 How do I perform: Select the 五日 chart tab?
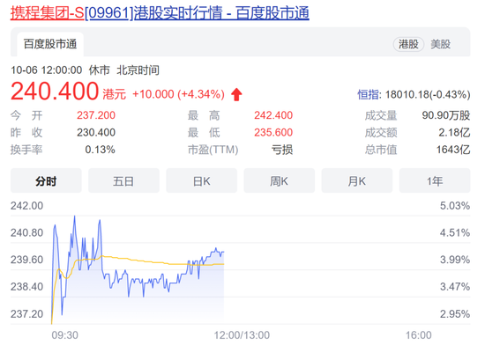123,180
